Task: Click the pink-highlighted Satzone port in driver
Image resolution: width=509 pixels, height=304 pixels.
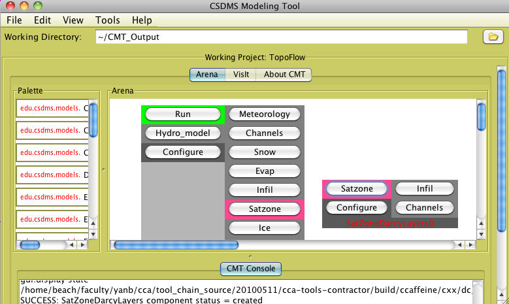Action: (265, 209)
